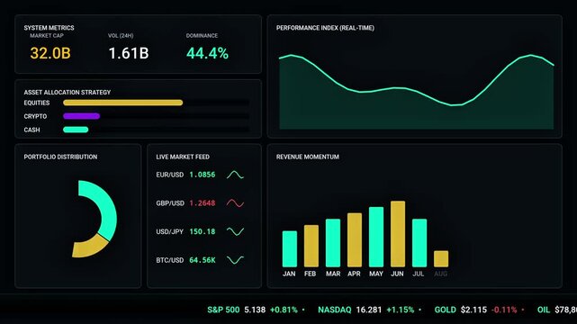Click the Asset Allocation Strategy heading
Viewport: 577px width, 324px height.
coord(68,93)
